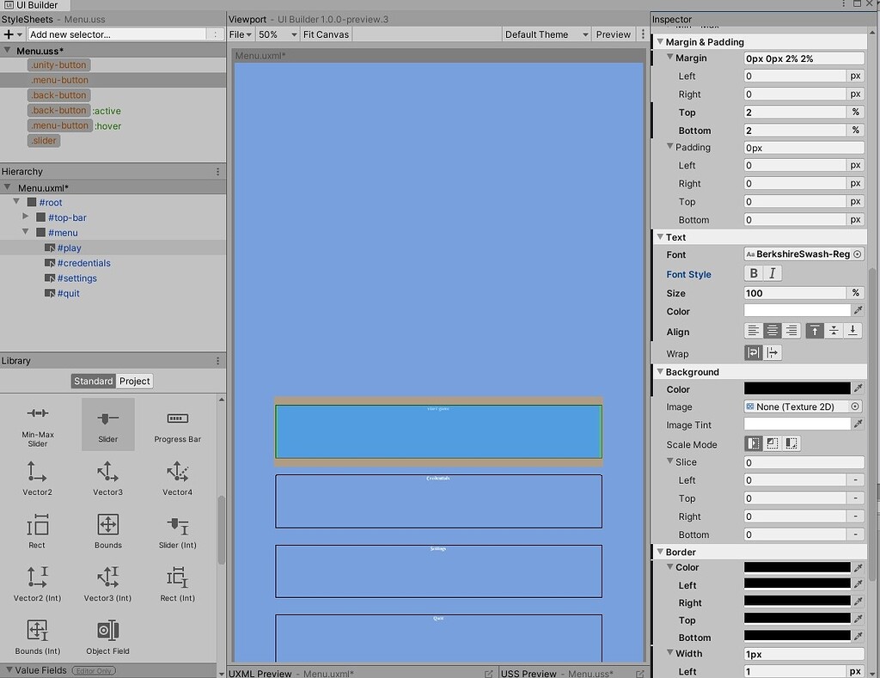This screenshot has width=880, height=678.
Task: Select the Vector3 field in the Library
Action: click(107, 479)
